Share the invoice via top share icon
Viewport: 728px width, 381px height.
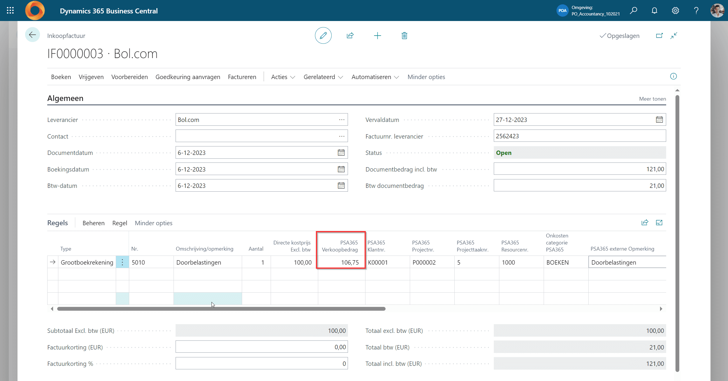(350, 36)
